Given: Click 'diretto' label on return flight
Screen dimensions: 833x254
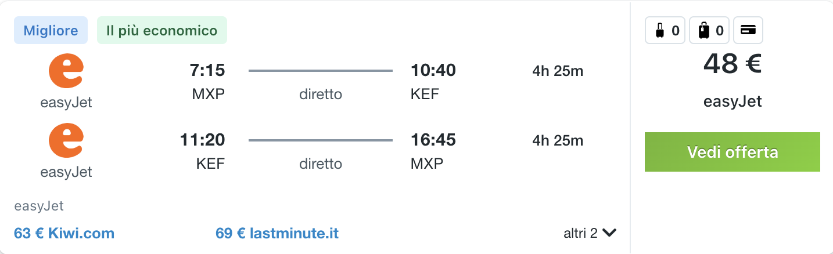Looking at the screenshot, I should pos(321,164).
